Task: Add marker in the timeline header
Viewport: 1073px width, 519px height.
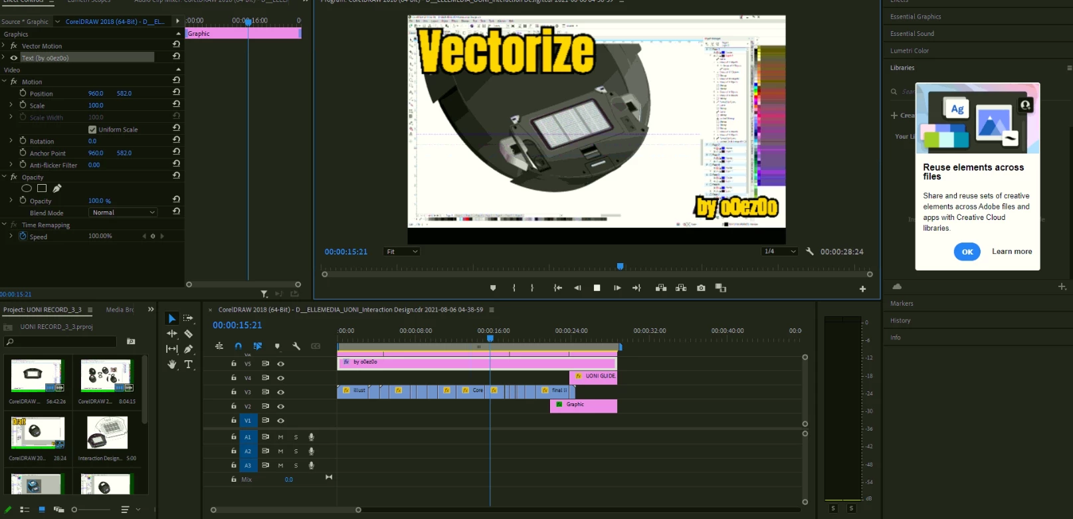Action: pos(277,346)
